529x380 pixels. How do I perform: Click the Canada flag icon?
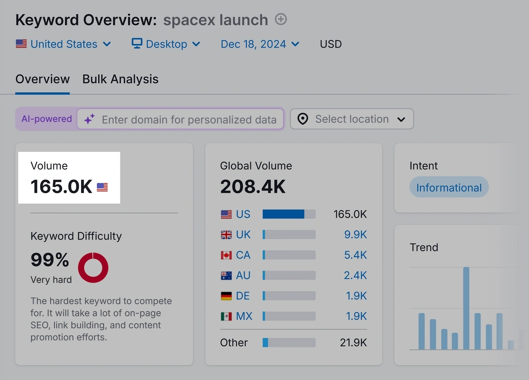226,255
